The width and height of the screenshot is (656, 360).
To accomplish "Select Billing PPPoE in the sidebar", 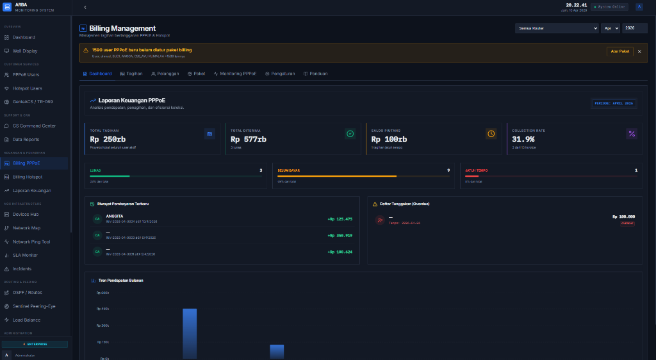I will [x=35, y=163].
